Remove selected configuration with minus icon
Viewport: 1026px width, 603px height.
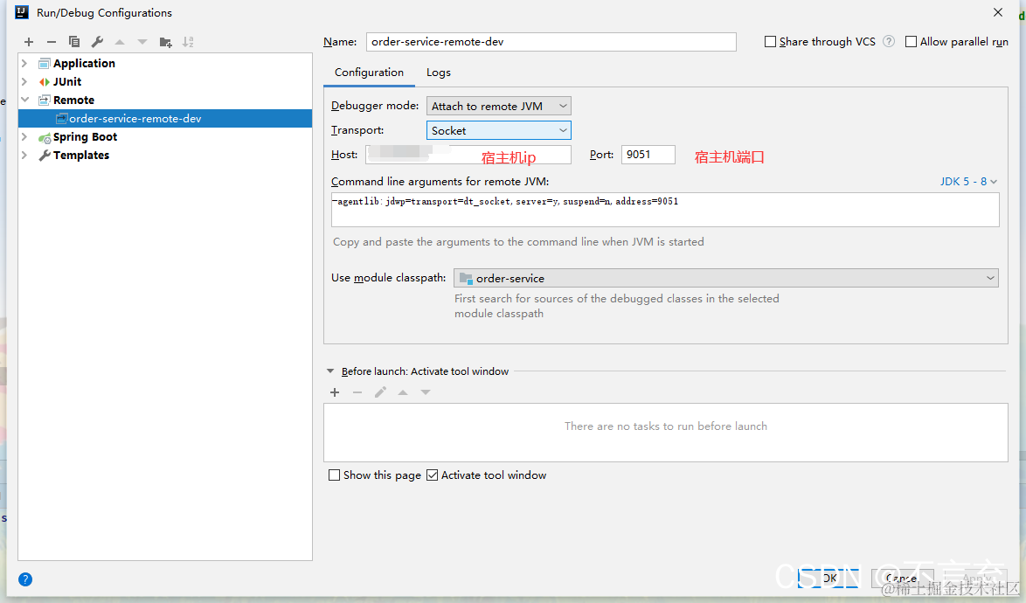[51, 42]
